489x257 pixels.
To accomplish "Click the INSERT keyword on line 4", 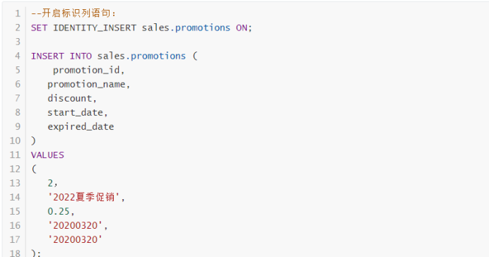I will (47, 56).
